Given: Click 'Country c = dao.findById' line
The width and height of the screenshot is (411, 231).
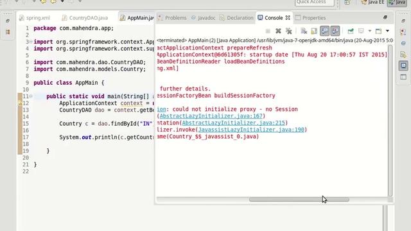Looking at the screenshot, I should point(107,123).
